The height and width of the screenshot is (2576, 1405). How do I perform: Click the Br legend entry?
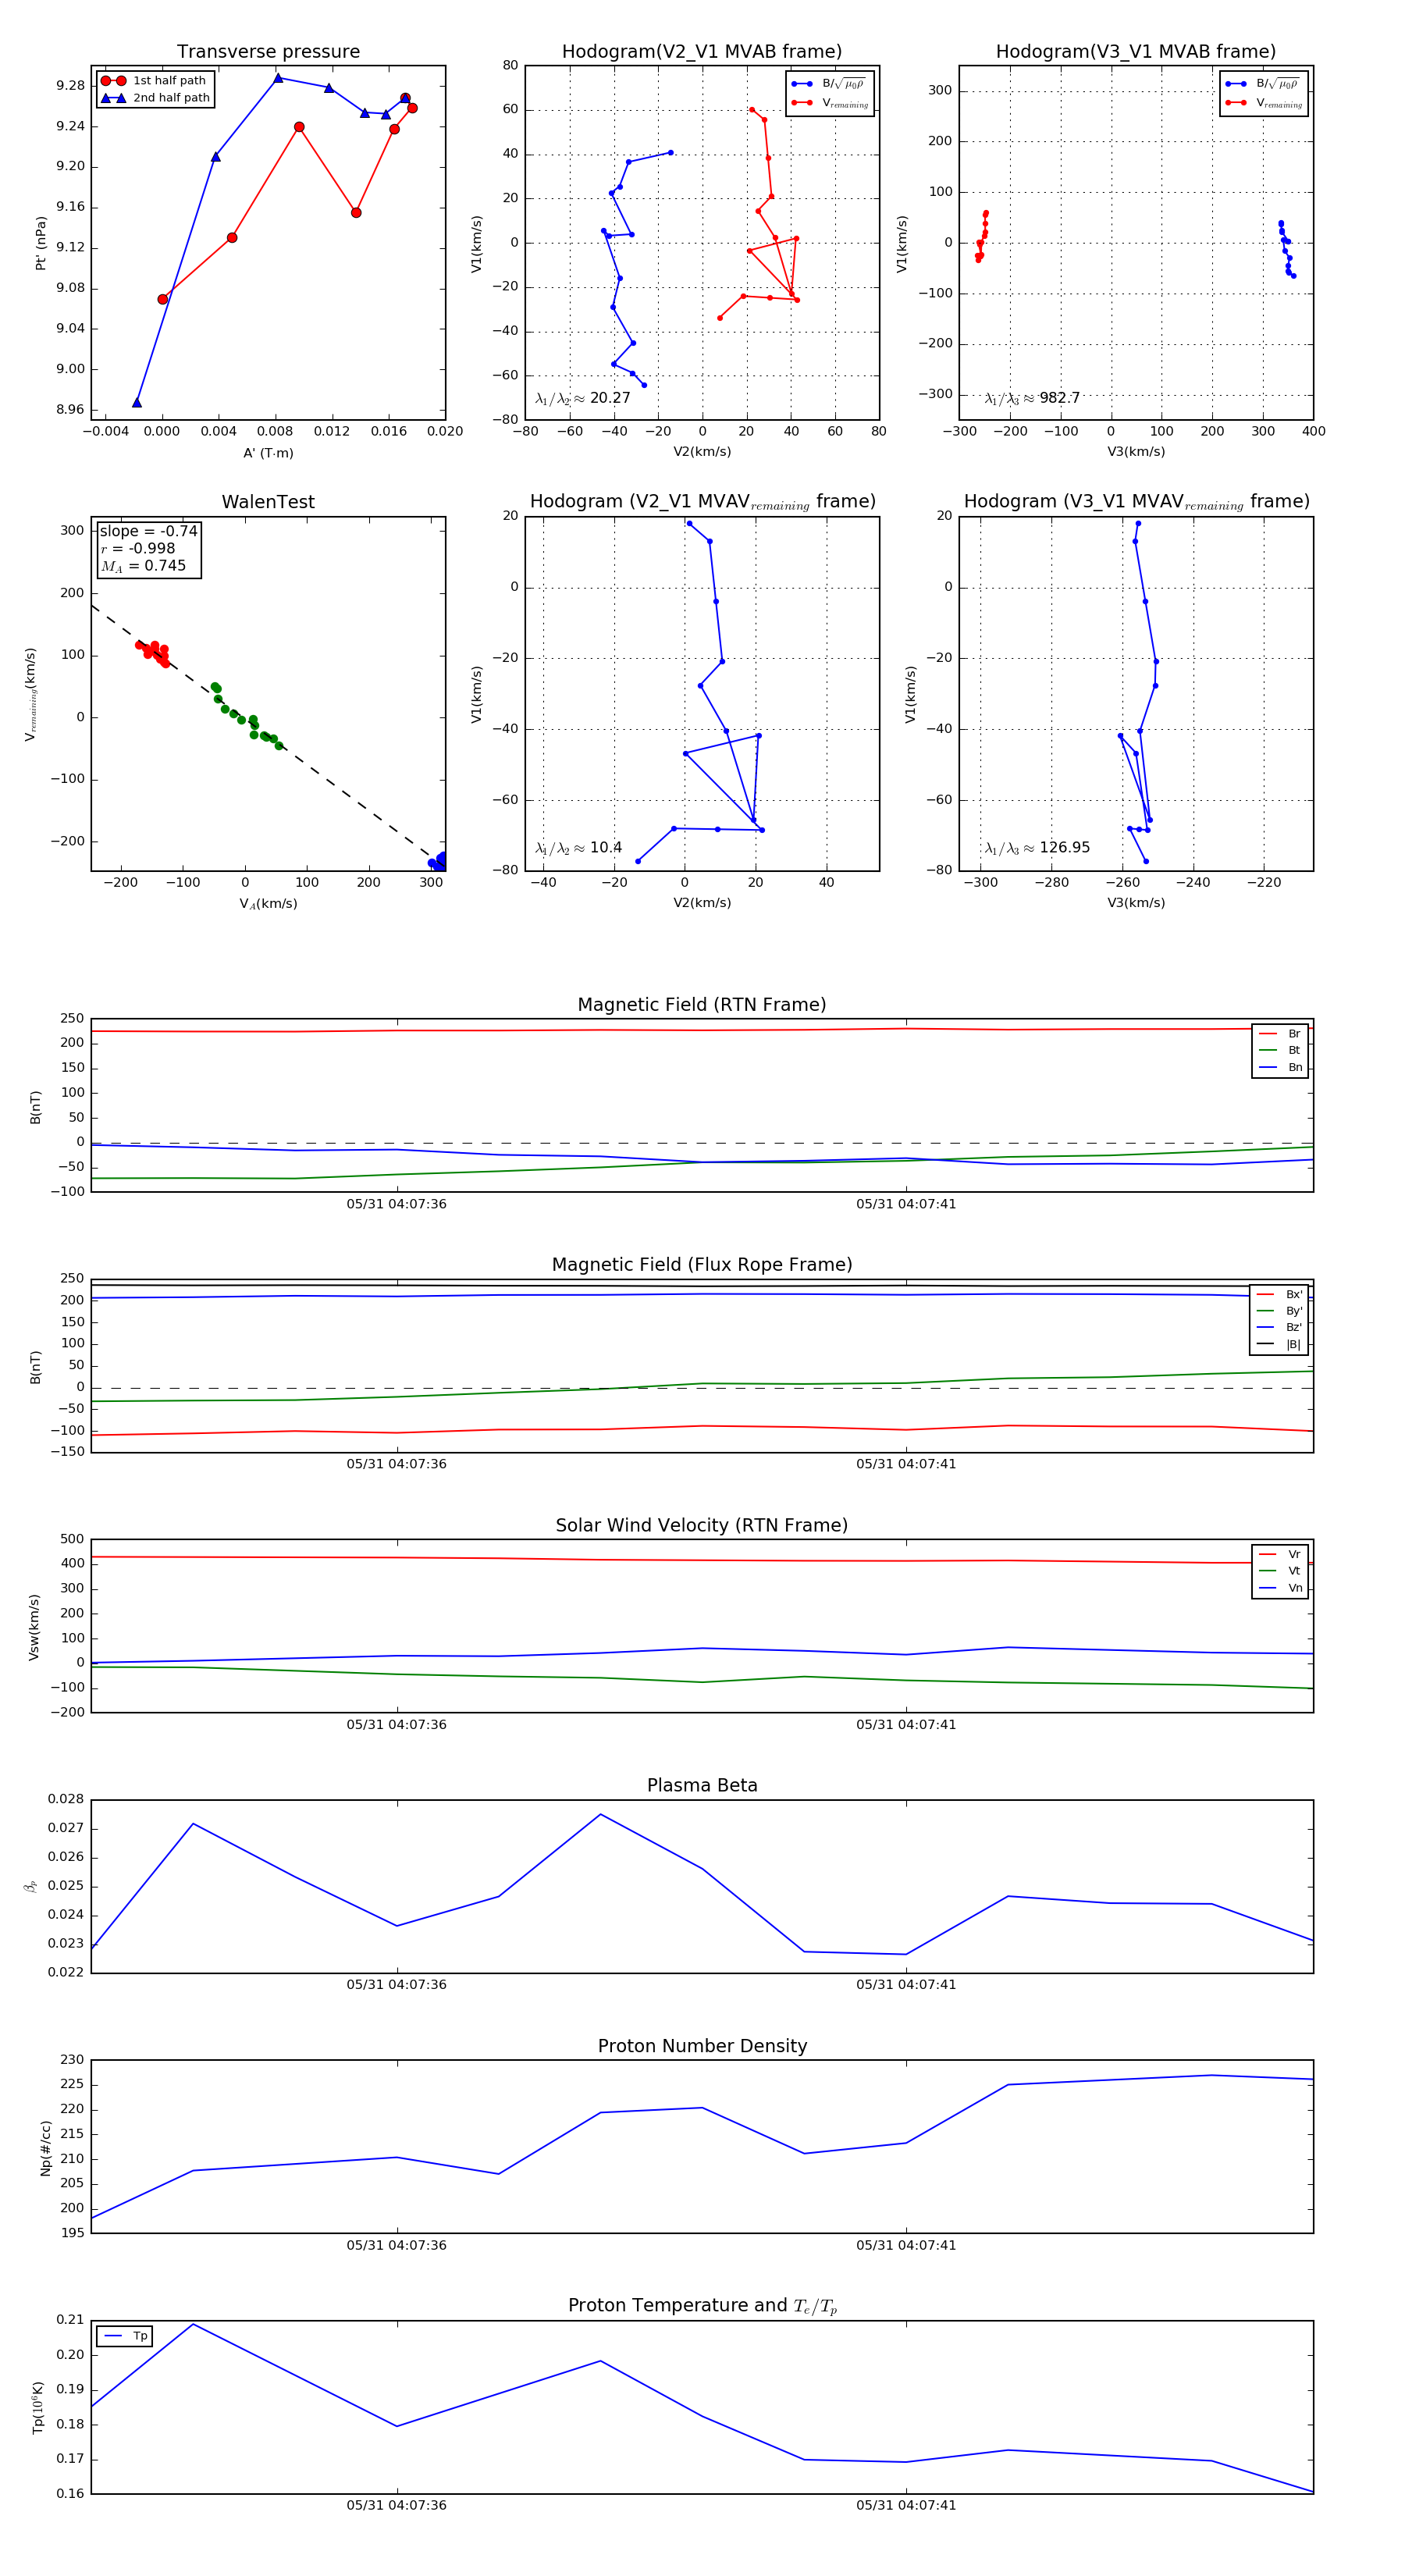1281,1034
